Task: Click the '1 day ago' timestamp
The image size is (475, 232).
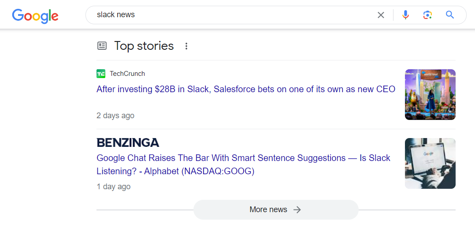Action: coord(114,187)
